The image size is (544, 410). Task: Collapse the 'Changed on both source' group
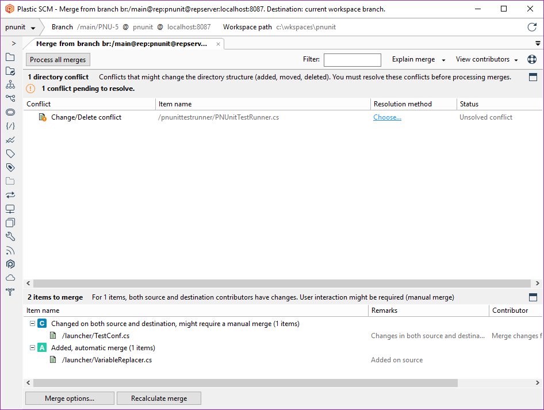coord(32,323)
